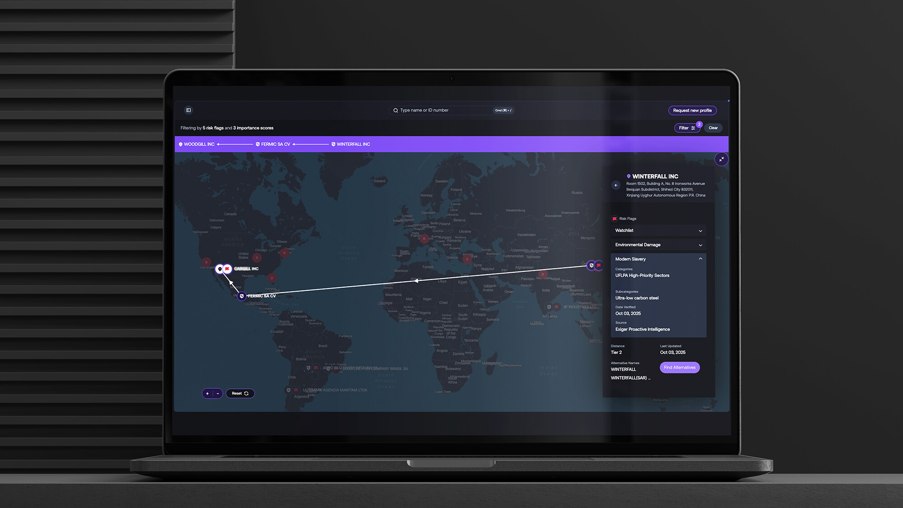
Task: Click Request new profile button
Action: (x=692, y=111)
